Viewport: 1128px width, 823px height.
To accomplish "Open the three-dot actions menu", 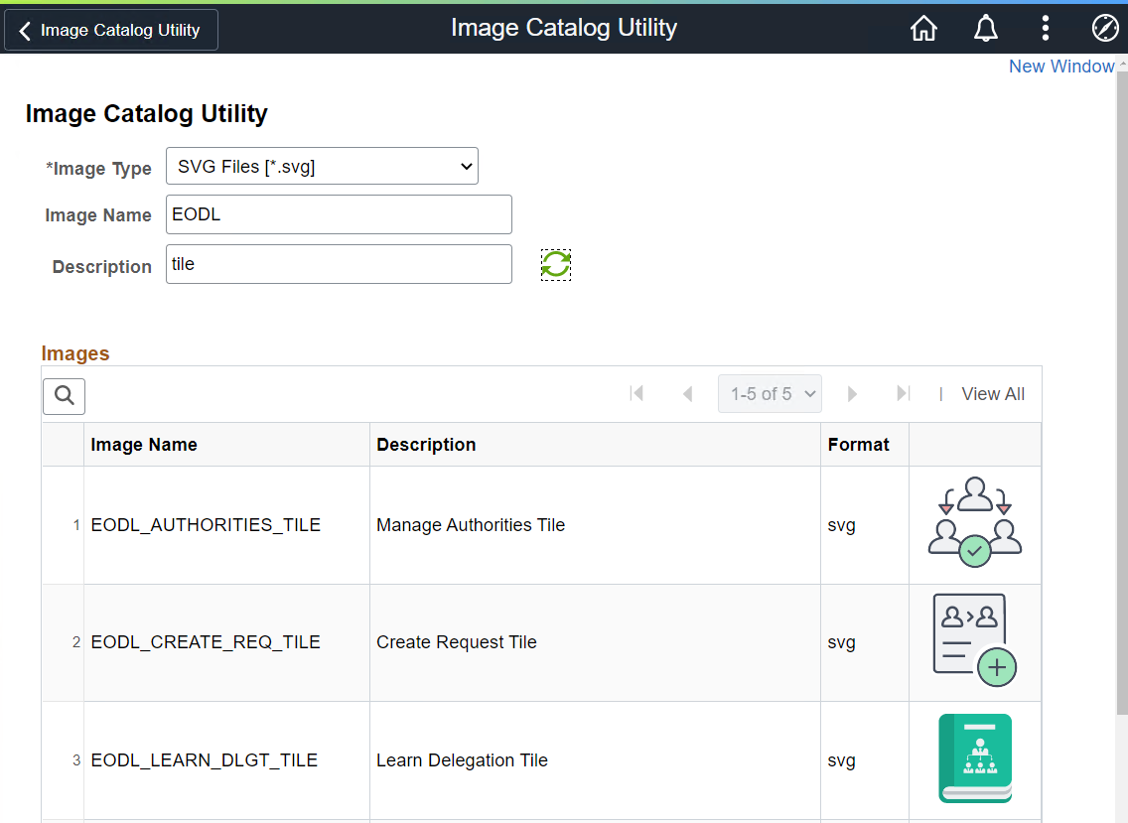I will pyautogui.click(x=1045, y=29).
